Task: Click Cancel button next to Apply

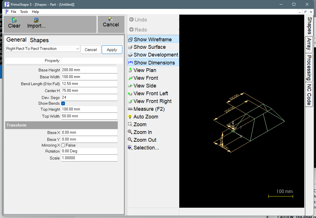Action: (91, 50)
